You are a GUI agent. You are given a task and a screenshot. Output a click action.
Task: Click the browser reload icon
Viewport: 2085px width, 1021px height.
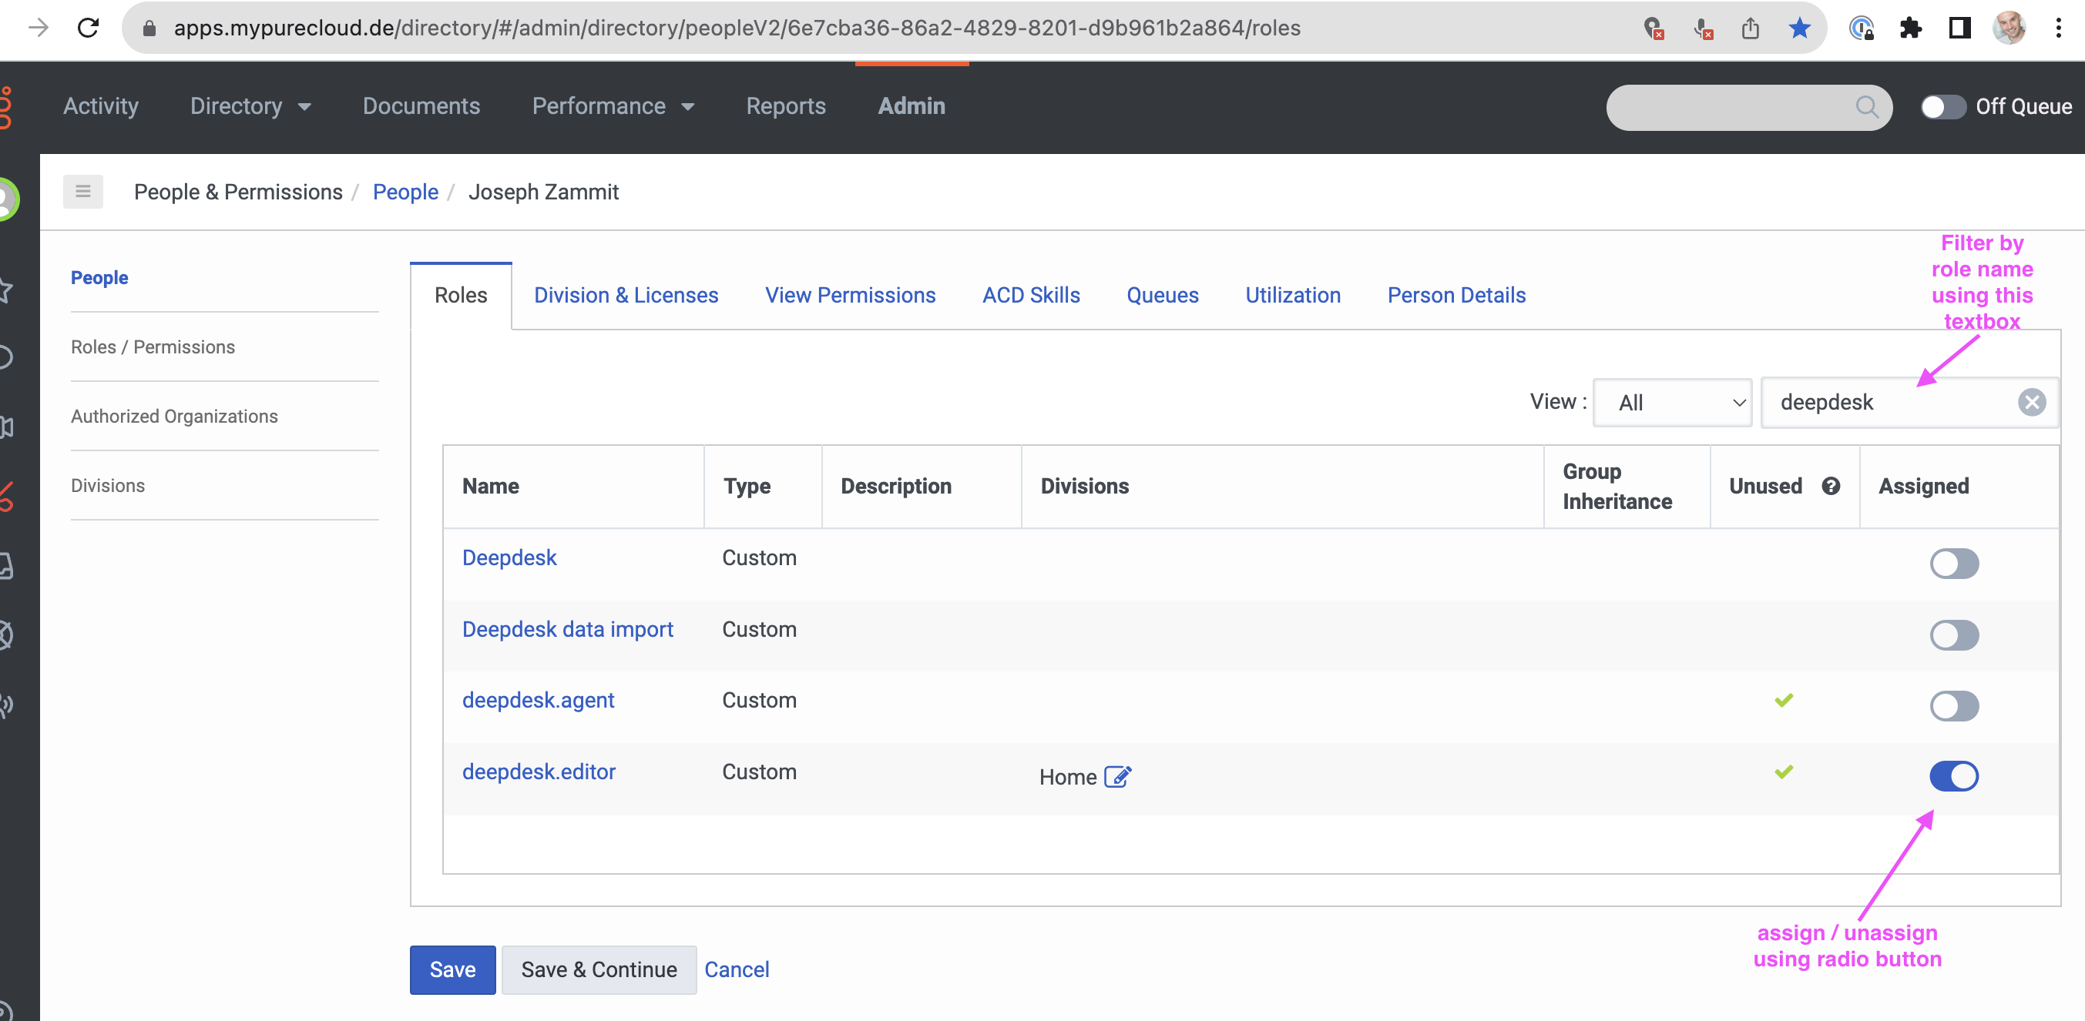coord(87,28)
